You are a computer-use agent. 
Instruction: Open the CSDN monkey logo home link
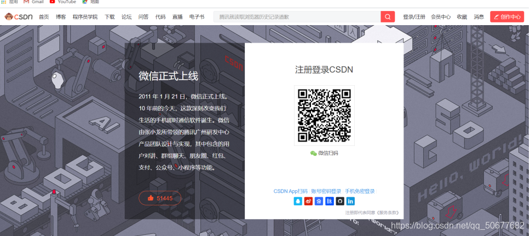[19, 16]
